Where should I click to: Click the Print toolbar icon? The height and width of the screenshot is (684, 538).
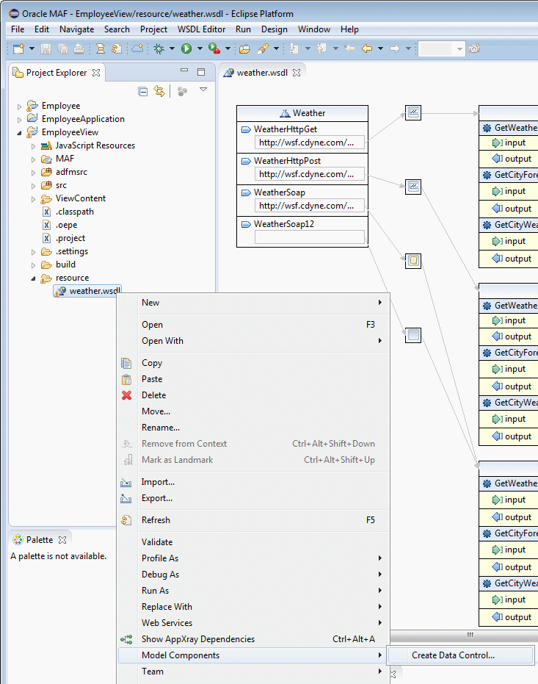pyautogui.click(x=79, y=48)
